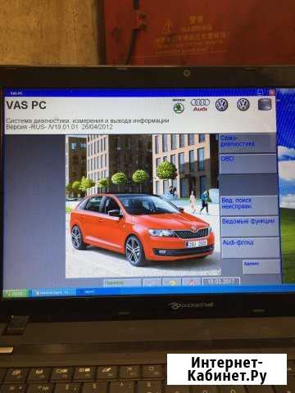This screenshot has height=393, width=295.
Task: Click the date display 16.01.2017
Action: 221,282
